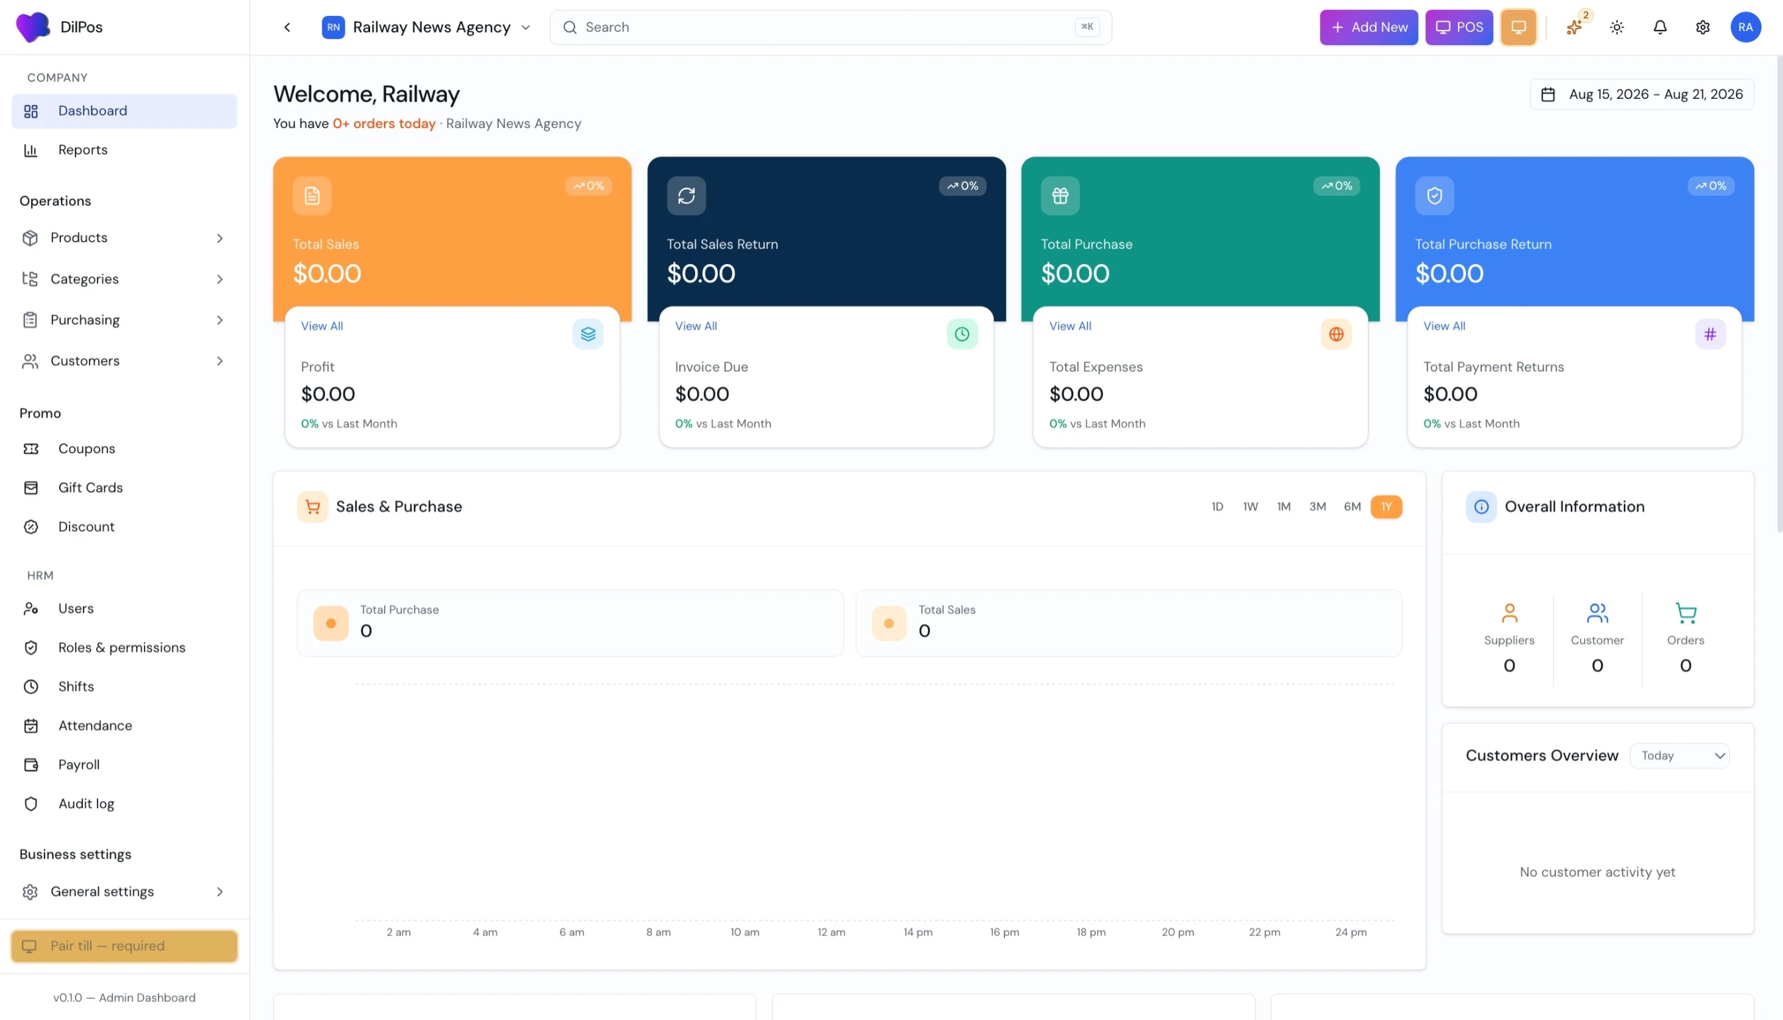1783x1020 pixels.
Task: Click the Total Purchase orange legend dot
Action: 331,623
